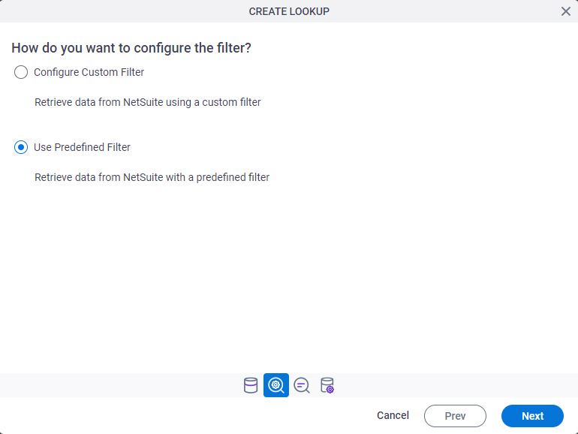This screenshot has height=434, width=578.
Task: Go back with the Prev button
Action: (x=455, y=416)
